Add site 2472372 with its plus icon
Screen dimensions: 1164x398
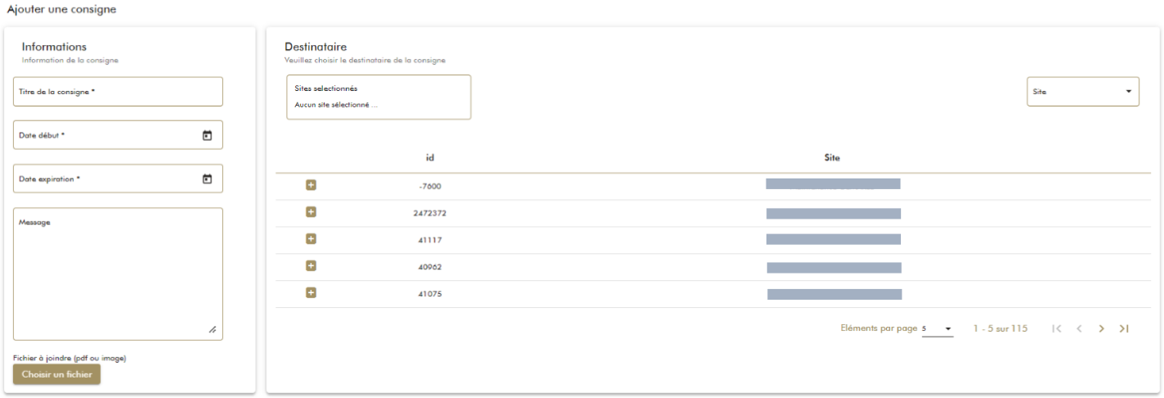(311, 212)
